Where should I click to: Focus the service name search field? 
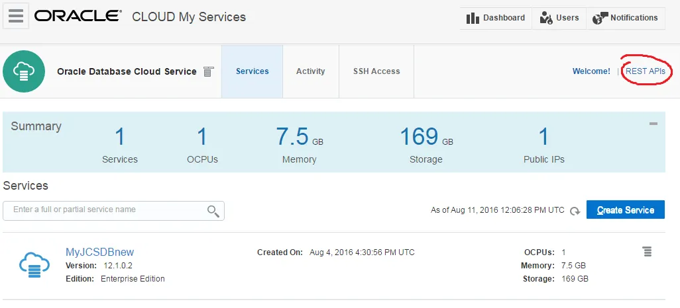coord(113,211)
